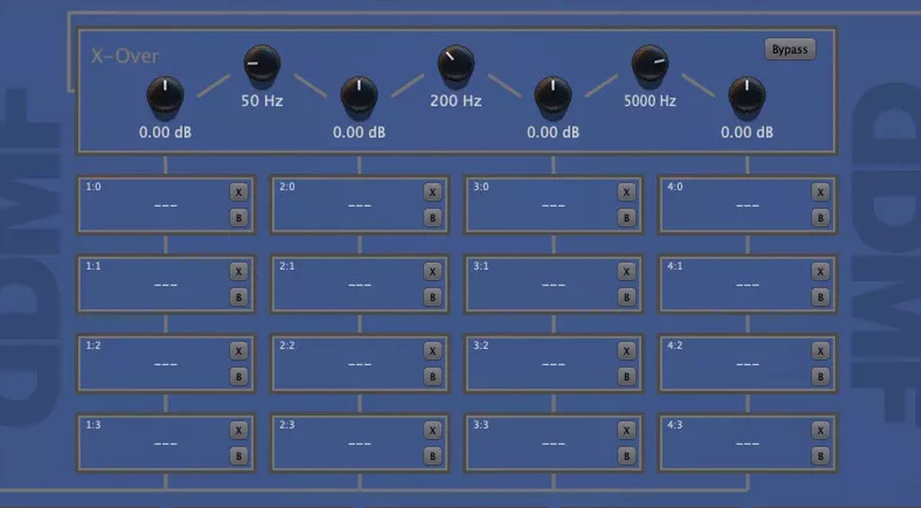921x508 pixels.
Task: Click the fourth band 0.00 dB readout
Action: [747, 133]
